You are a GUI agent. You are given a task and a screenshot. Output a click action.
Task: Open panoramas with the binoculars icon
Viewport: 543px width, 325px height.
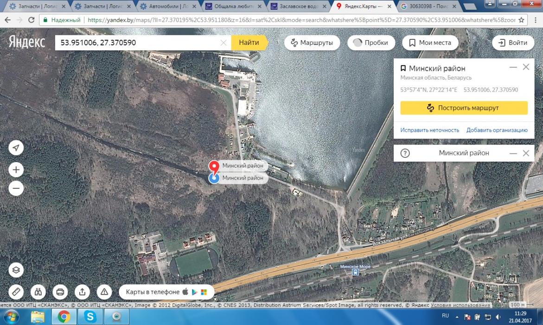click(x=38, y=292)
